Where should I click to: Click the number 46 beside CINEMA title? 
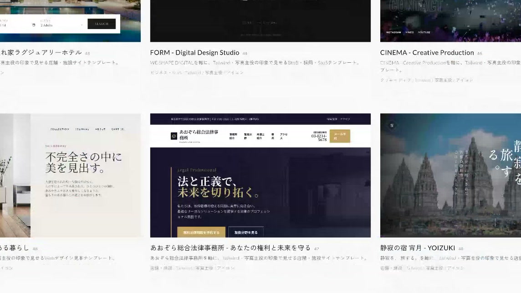coord(480,53)
